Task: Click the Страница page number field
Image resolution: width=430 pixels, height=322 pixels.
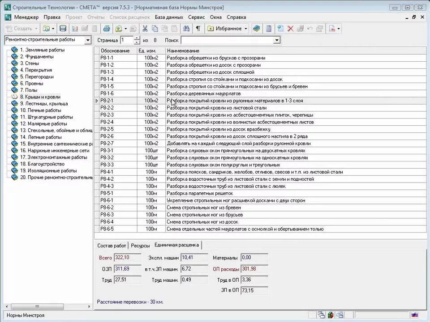Action: pos(127,40)
